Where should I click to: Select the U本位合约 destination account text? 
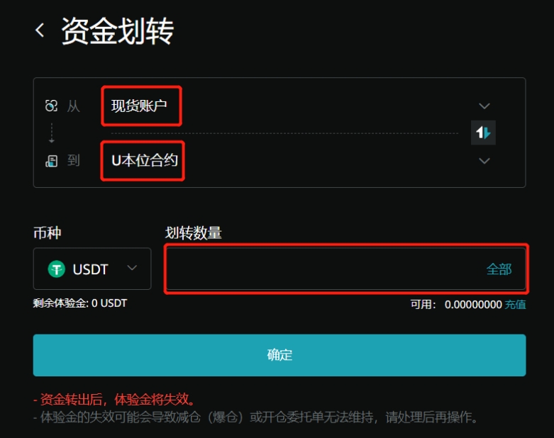point(145,161)
